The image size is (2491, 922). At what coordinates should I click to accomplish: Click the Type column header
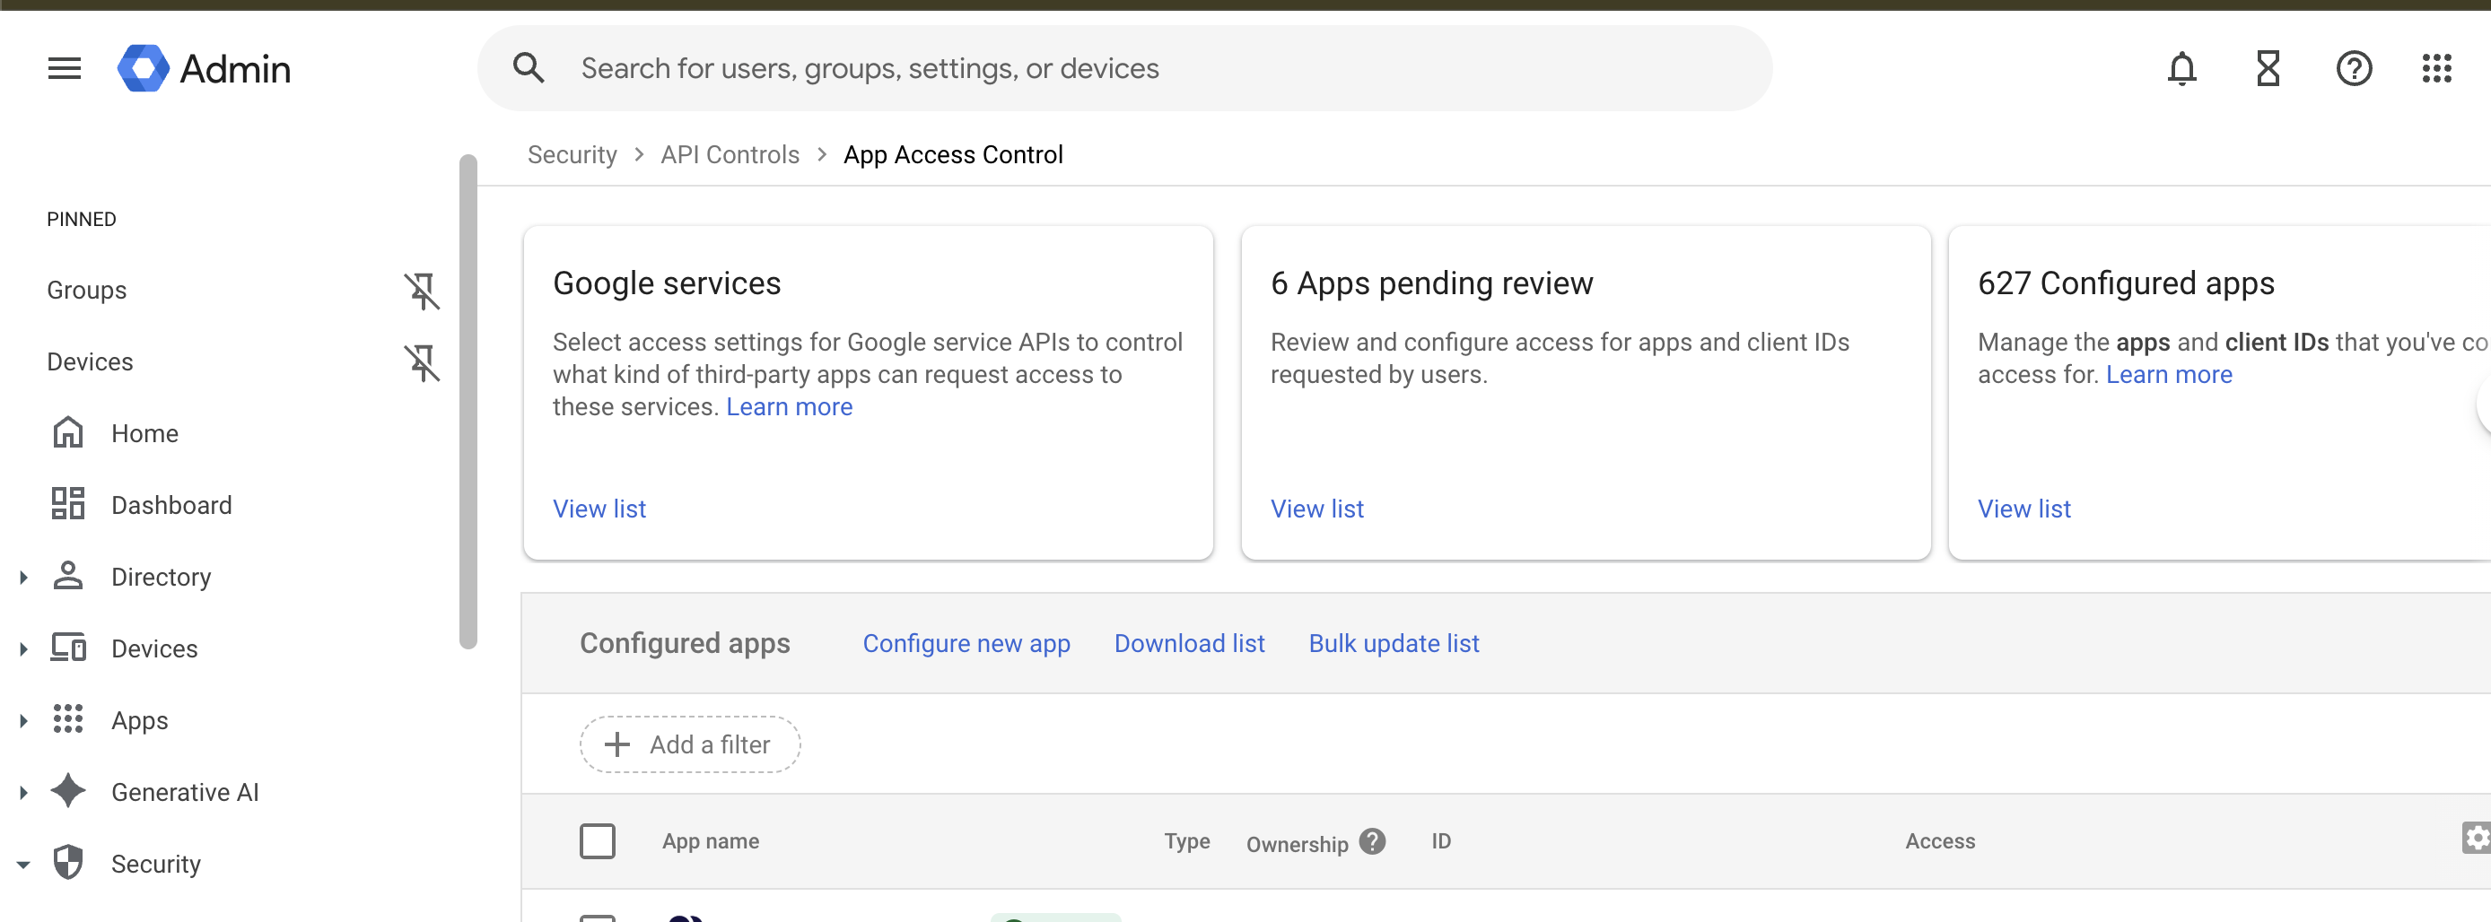[x=1186, y=840]
